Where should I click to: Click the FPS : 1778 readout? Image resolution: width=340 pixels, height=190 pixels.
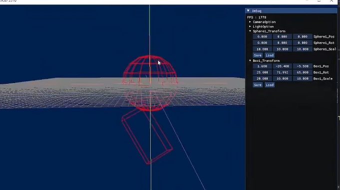(x=257, y=17)
